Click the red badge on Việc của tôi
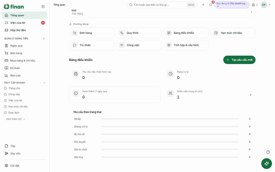 click(43, 23)
